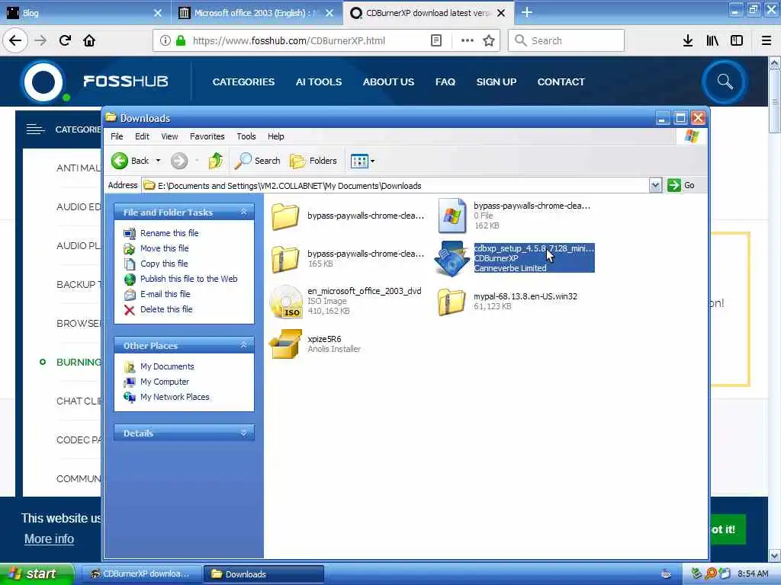Image resolution: width=781 pixels, height=585 pixels.
Task: Go to Firefox home page icon
Action: point(89,40)
